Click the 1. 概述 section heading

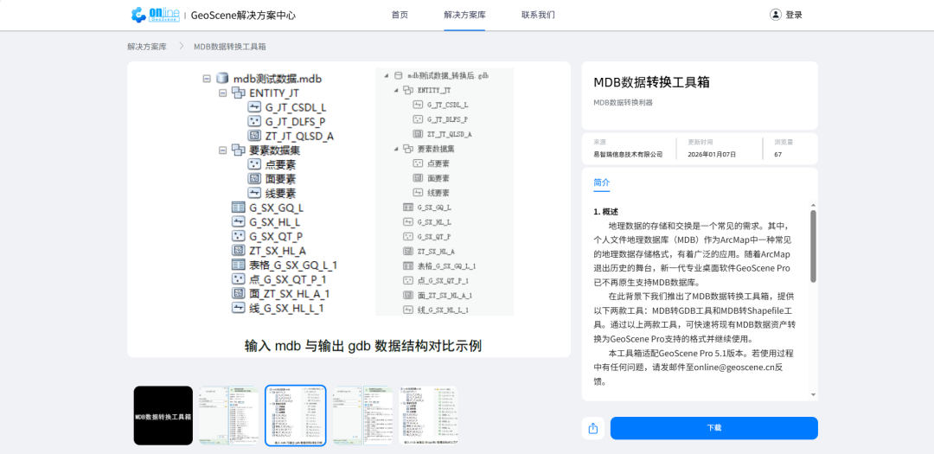coord(605,212)
